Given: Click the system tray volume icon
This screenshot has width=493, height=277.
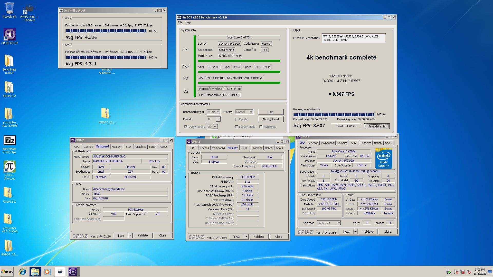Looking at the screenshot, I should 469,272.
